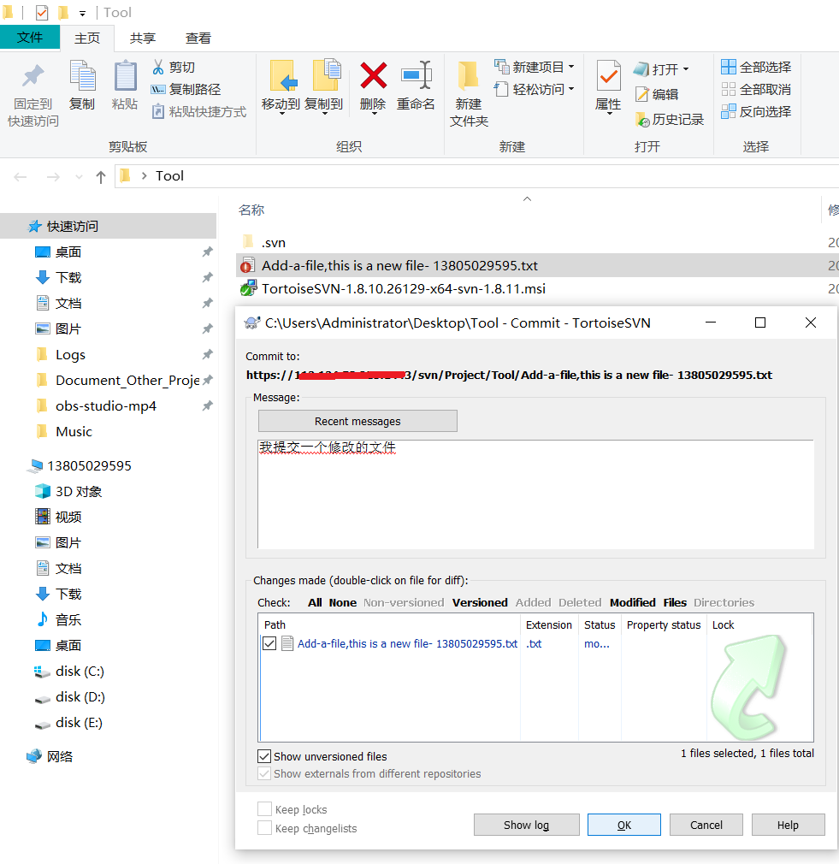Click the red Delete (删除) icon

tap(374, 75)
